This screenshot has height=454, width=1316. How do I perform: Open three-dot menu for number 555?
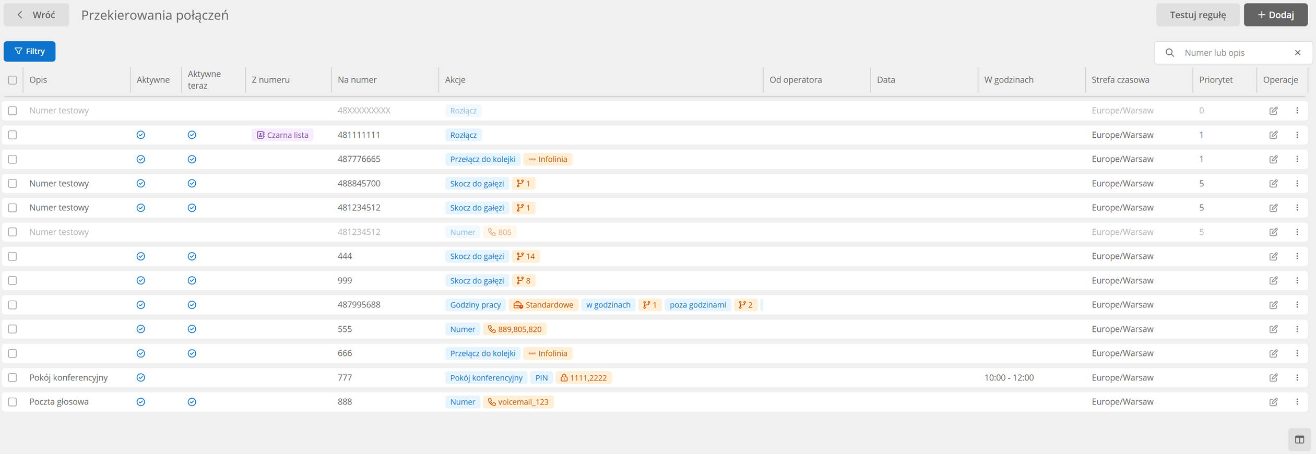click(1297, 329)
